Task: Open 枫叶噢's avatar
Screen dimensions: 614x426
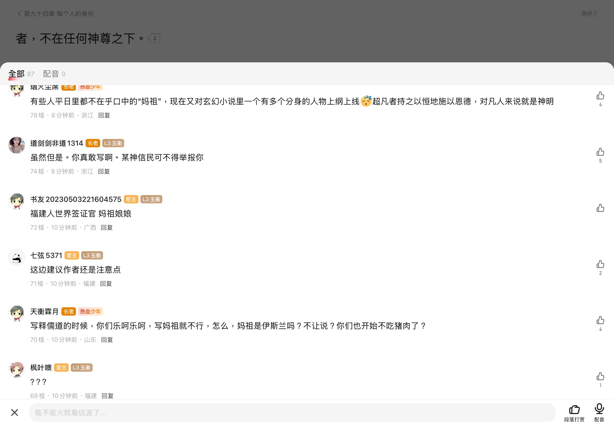Action: click(17, 369)
